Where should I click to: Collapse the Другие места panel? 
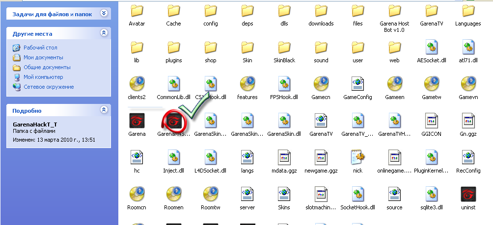(104, 33)
